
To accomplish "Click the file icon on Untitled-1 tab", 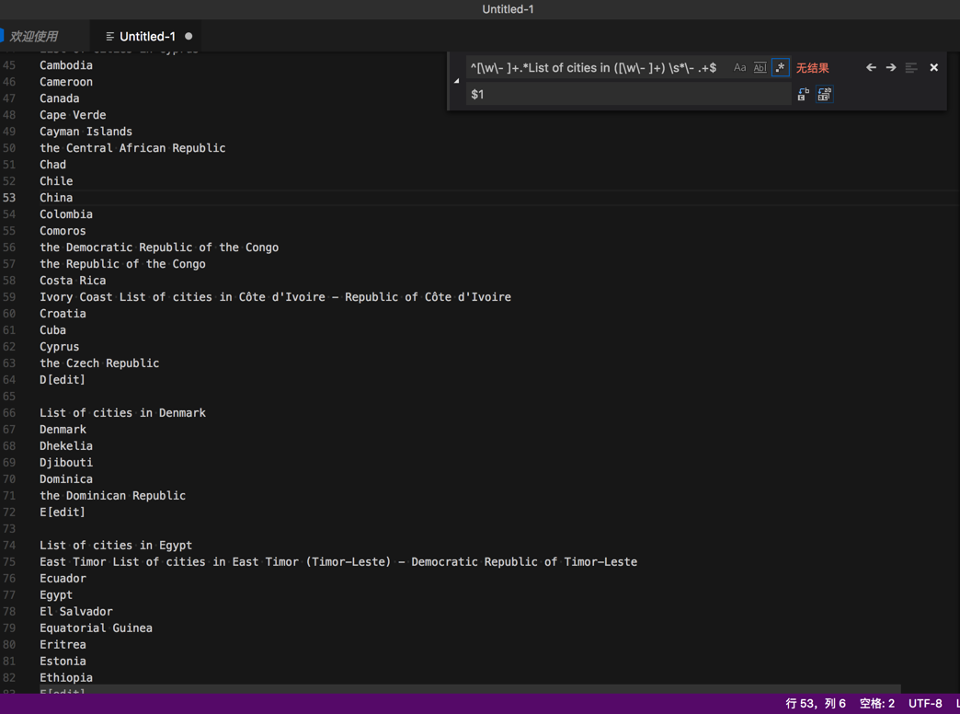I will (110, 36).
